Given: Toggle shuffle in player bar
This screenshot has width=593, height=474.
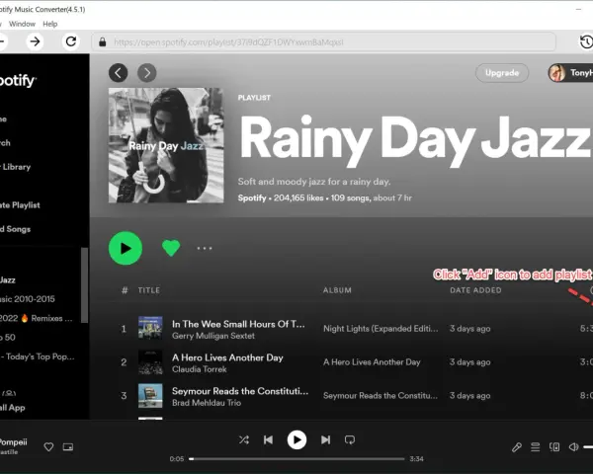Looking at the screenshot, I should (244, 439).
